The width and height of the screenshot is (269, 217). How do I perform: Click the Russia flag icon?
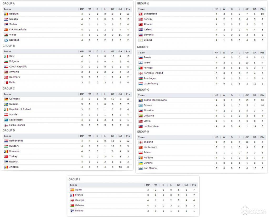tap(140, 57)
